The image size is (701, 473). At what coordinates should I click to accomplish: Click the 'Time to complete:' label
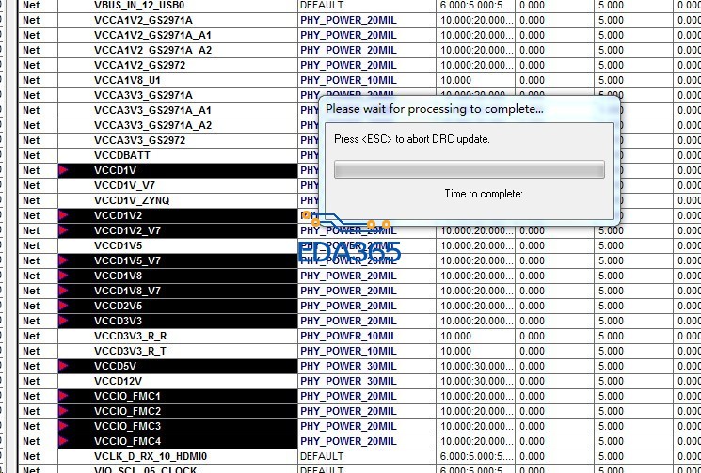tap(484, 194)
